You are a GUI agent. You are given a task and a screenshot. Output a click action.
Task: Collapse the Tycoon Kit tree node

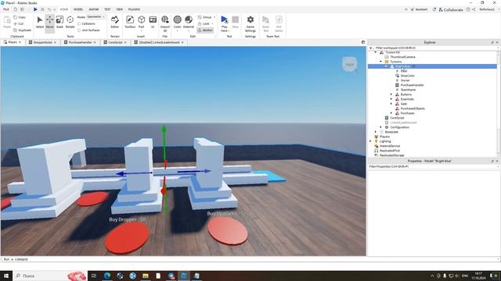pyautogui.click(x=376, y=52)
